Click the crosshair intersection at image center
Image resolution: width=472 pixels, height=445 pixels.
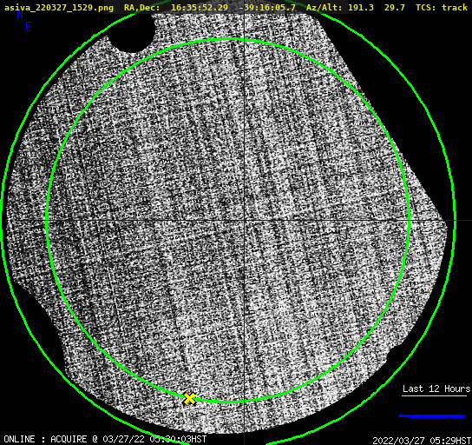[244, 221]
